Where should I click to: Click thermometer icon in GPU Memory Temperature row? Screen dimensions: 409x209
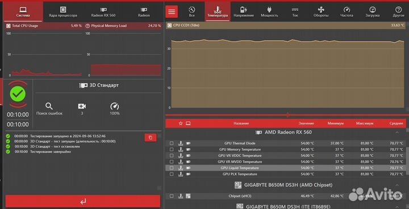pos(181,150)
